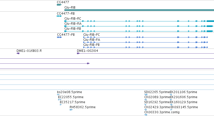Select the EC22055.5prime EST label

(71, 97)
